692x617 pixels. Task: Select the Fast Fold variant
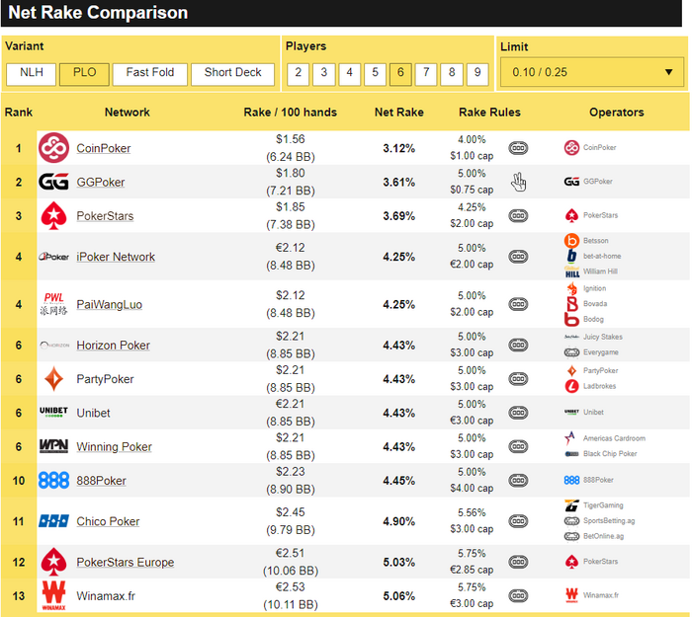pyautogui.click(x=150, y=74)
